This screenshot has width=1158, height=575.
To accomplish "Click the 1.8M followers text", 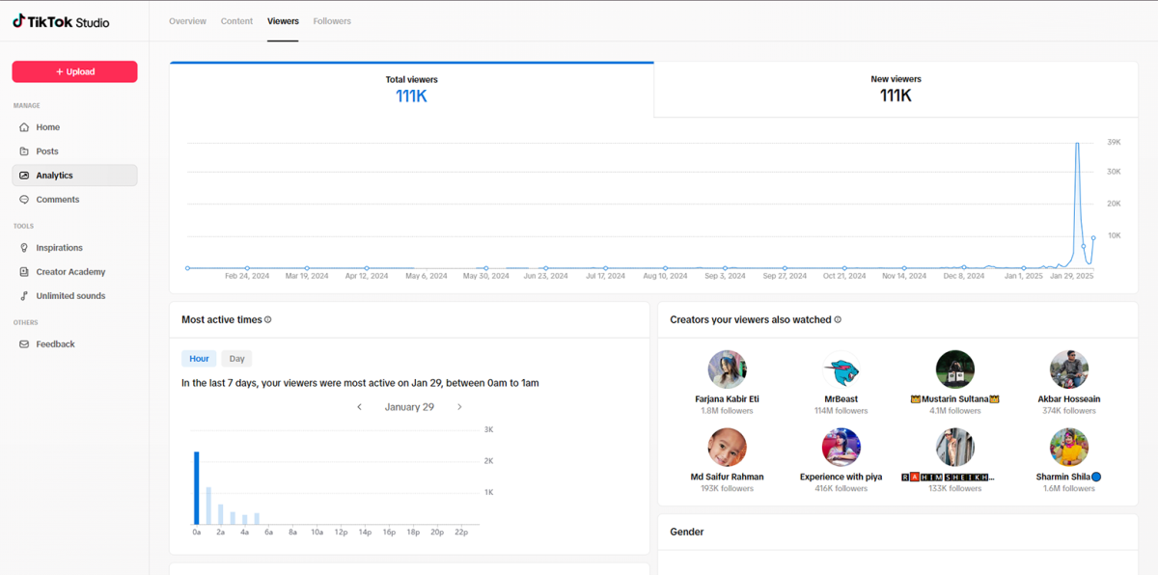I will pos(727,411).
